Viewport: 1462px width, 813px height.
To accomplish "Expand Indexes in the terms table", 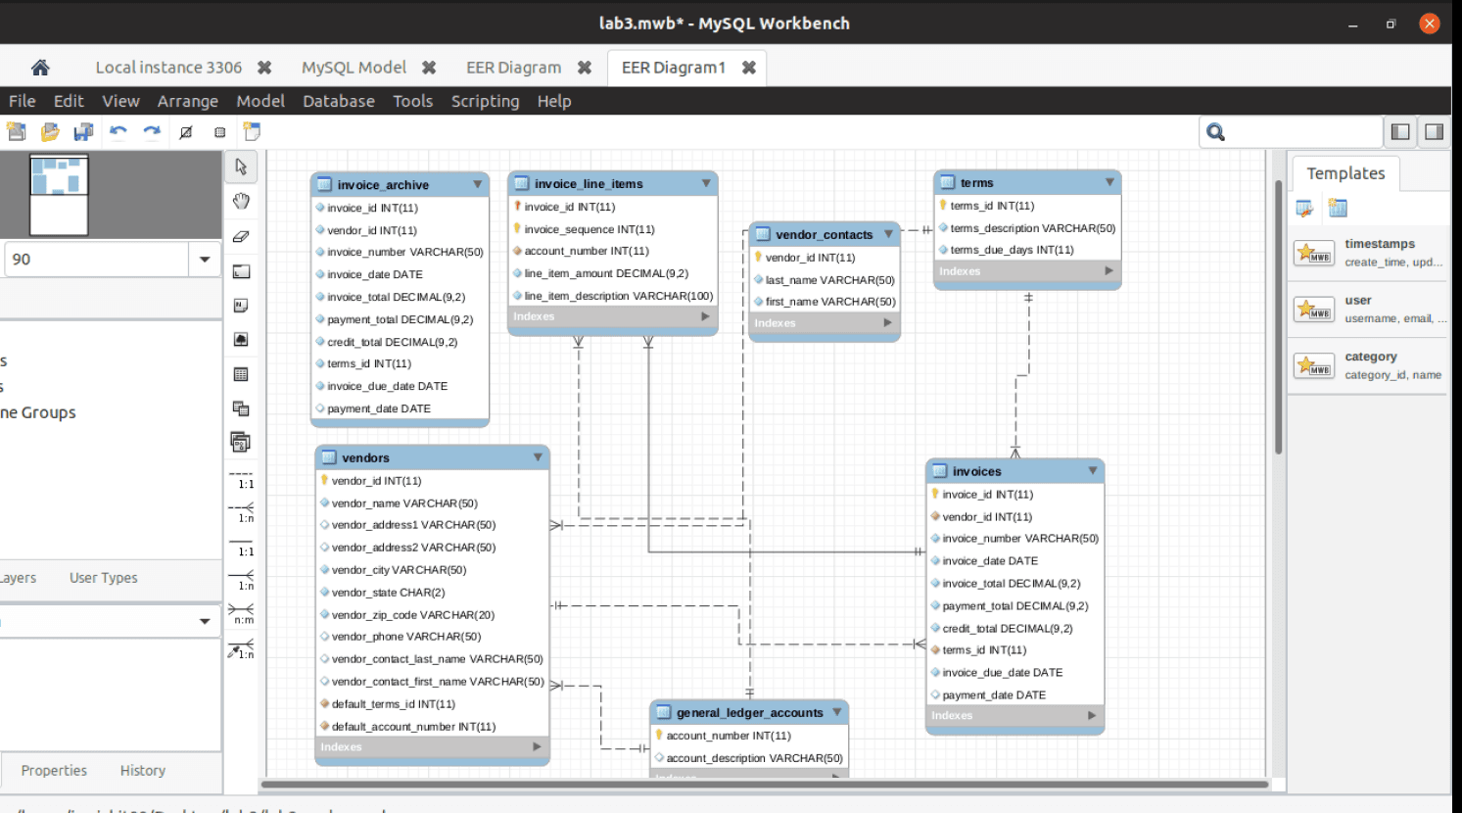I will (1108, 271).
